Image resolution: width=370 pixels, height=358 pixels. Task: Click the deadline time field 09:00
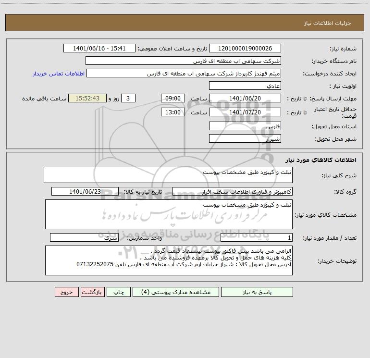click(173, 98)
